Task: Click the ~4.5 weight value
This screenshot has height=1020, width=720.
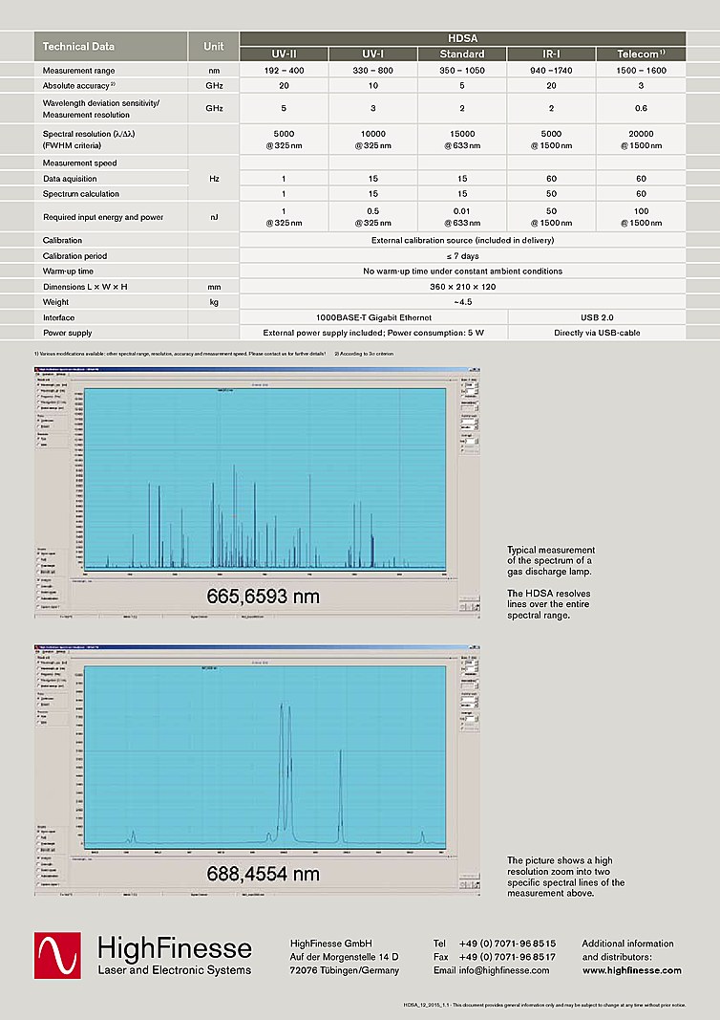Action: click(x=463, y=302)
